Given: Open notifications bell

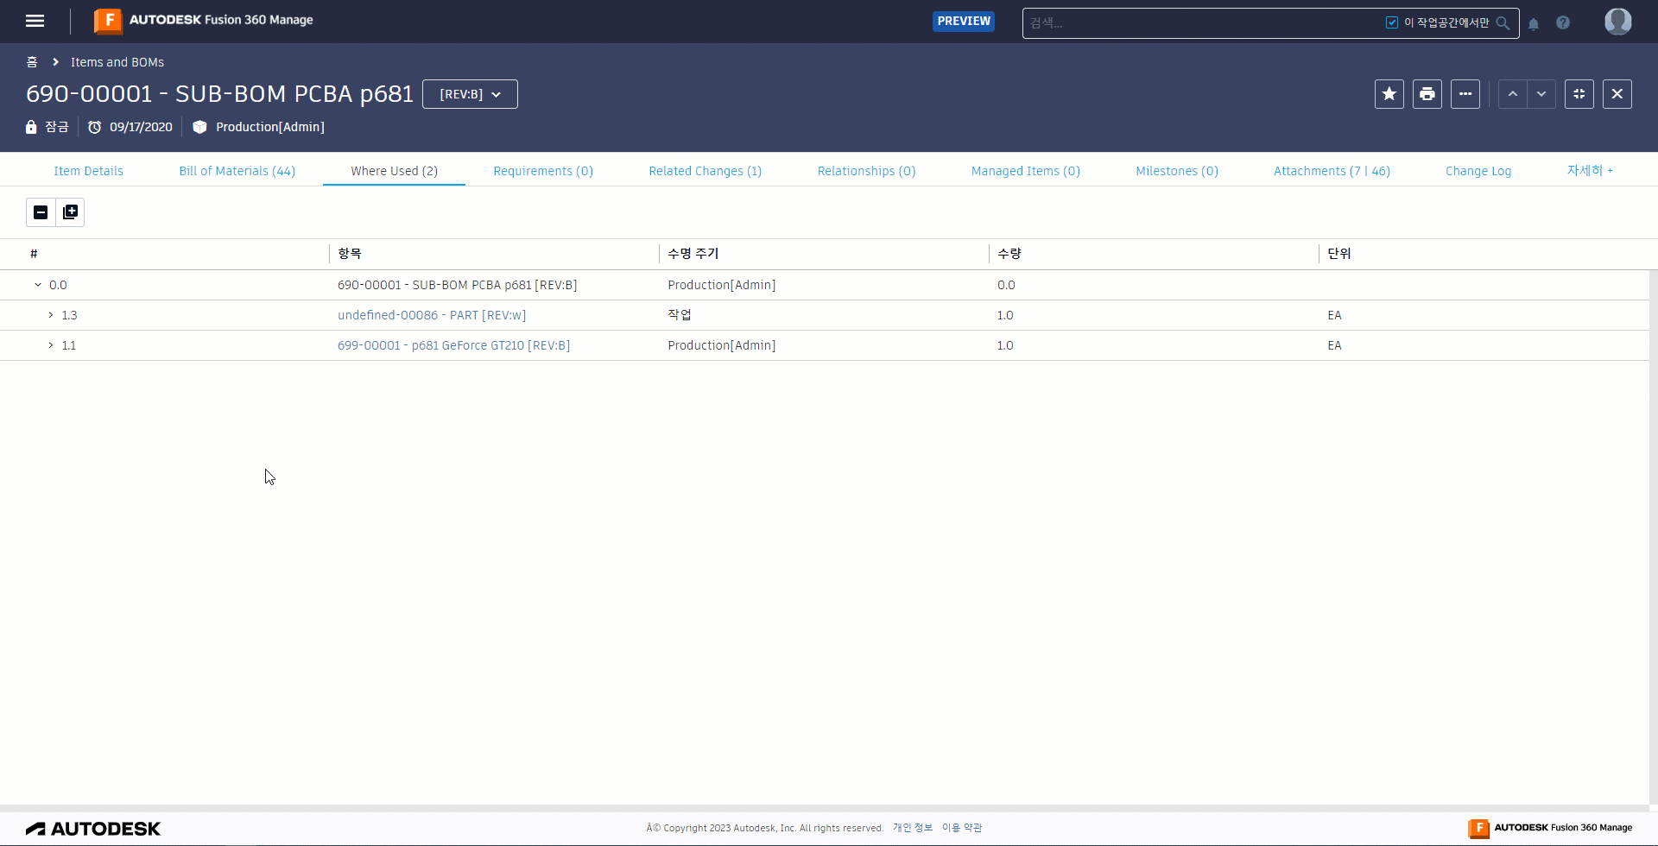Looking at the screenshot, I should pyautogui.click(x=1534, y=23).
